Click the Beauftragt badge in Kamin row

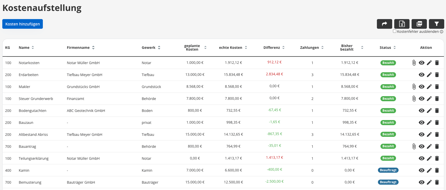click(x=388, y=170)
